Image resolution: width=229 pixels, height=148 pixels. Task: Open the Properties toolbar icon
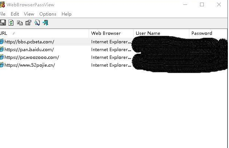(x=28, y=23)
